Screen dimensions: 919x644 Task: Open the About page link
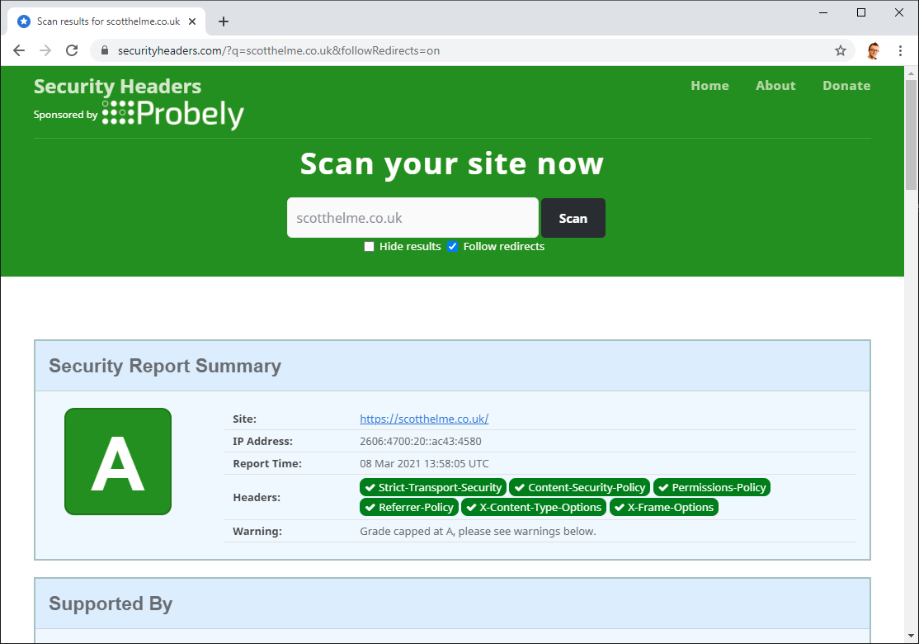tap(775, 86)
